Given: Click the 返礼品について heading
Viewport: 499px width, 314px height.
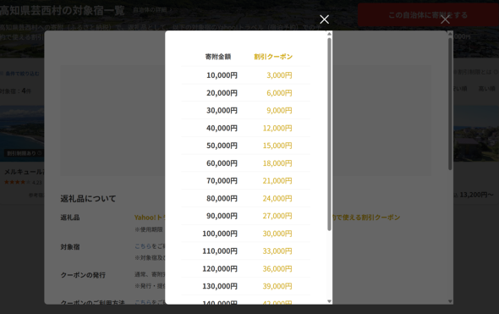Looking at the screenshot, I should [88, 199].
